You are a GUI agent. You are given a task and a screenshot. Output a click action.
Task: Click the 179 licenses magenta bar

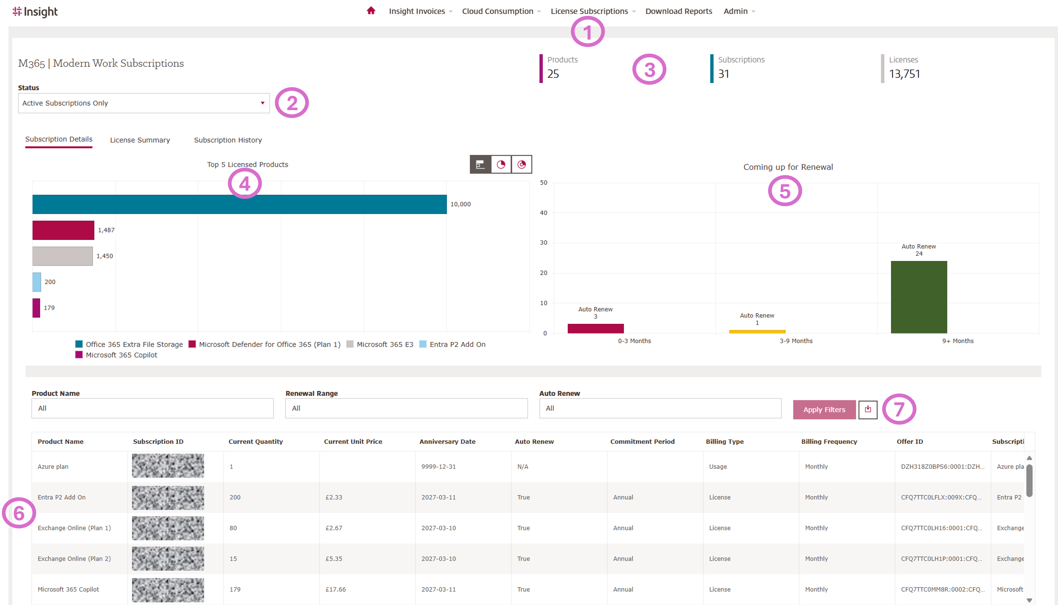(36, 308)
